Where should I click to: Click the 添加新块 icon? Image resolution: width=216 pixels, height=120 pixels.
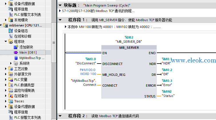click(x=16, y=47)
